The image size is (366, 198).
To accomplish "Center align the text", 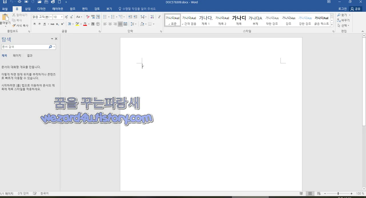I will pos(110,24).
